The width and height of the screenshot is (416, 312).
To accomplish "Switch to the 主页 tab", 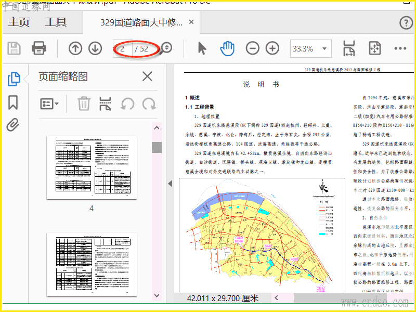I will (x=19, y=22).
